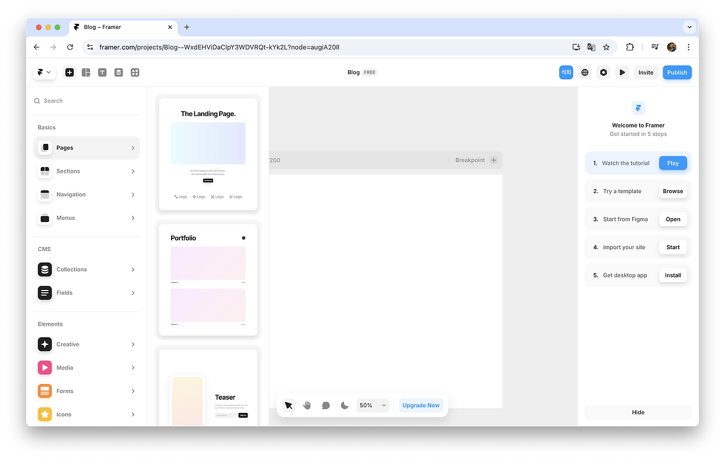Open Chrome three-dot menu

pyautogui.click(x=688, y=48)
